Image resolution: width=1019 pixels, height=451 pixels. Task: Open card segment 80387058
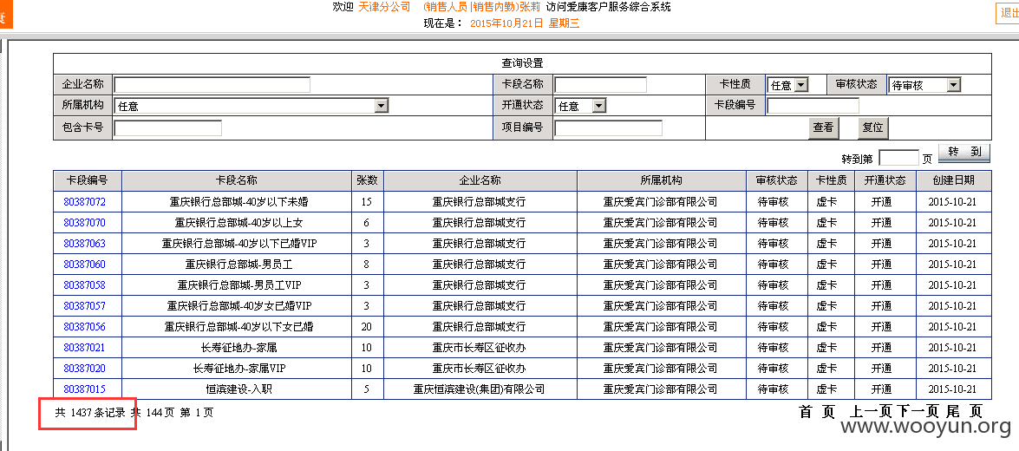[x=84, y=285]
